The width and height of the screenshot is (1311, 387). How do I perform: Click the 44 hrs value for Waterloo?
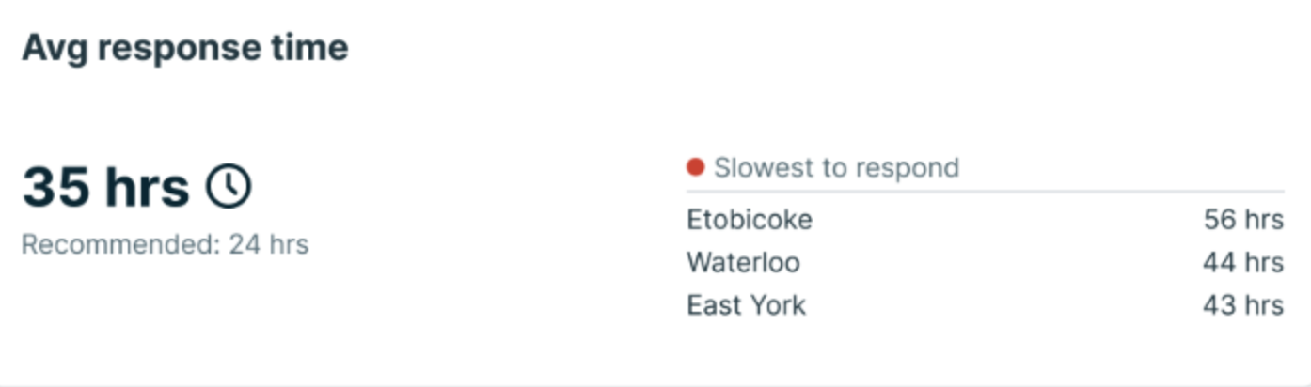pos(1242,262)
